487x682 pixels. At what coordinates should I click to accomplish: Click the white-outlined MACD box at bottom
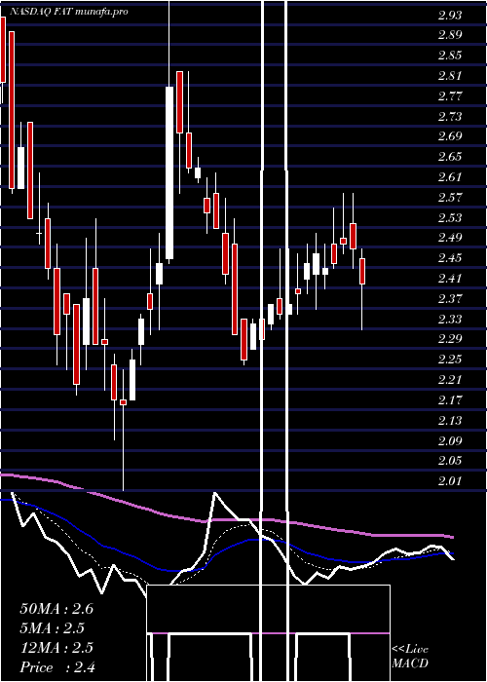268,609
